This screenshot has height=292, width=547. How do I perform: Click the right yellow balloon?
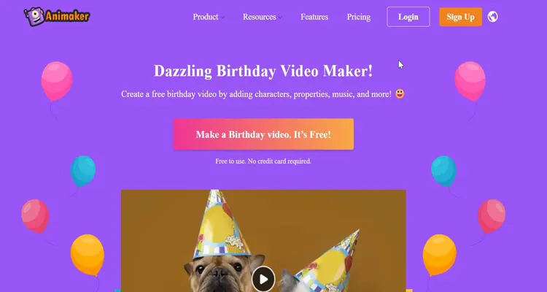pyautogui.click(x=440, y=255)
